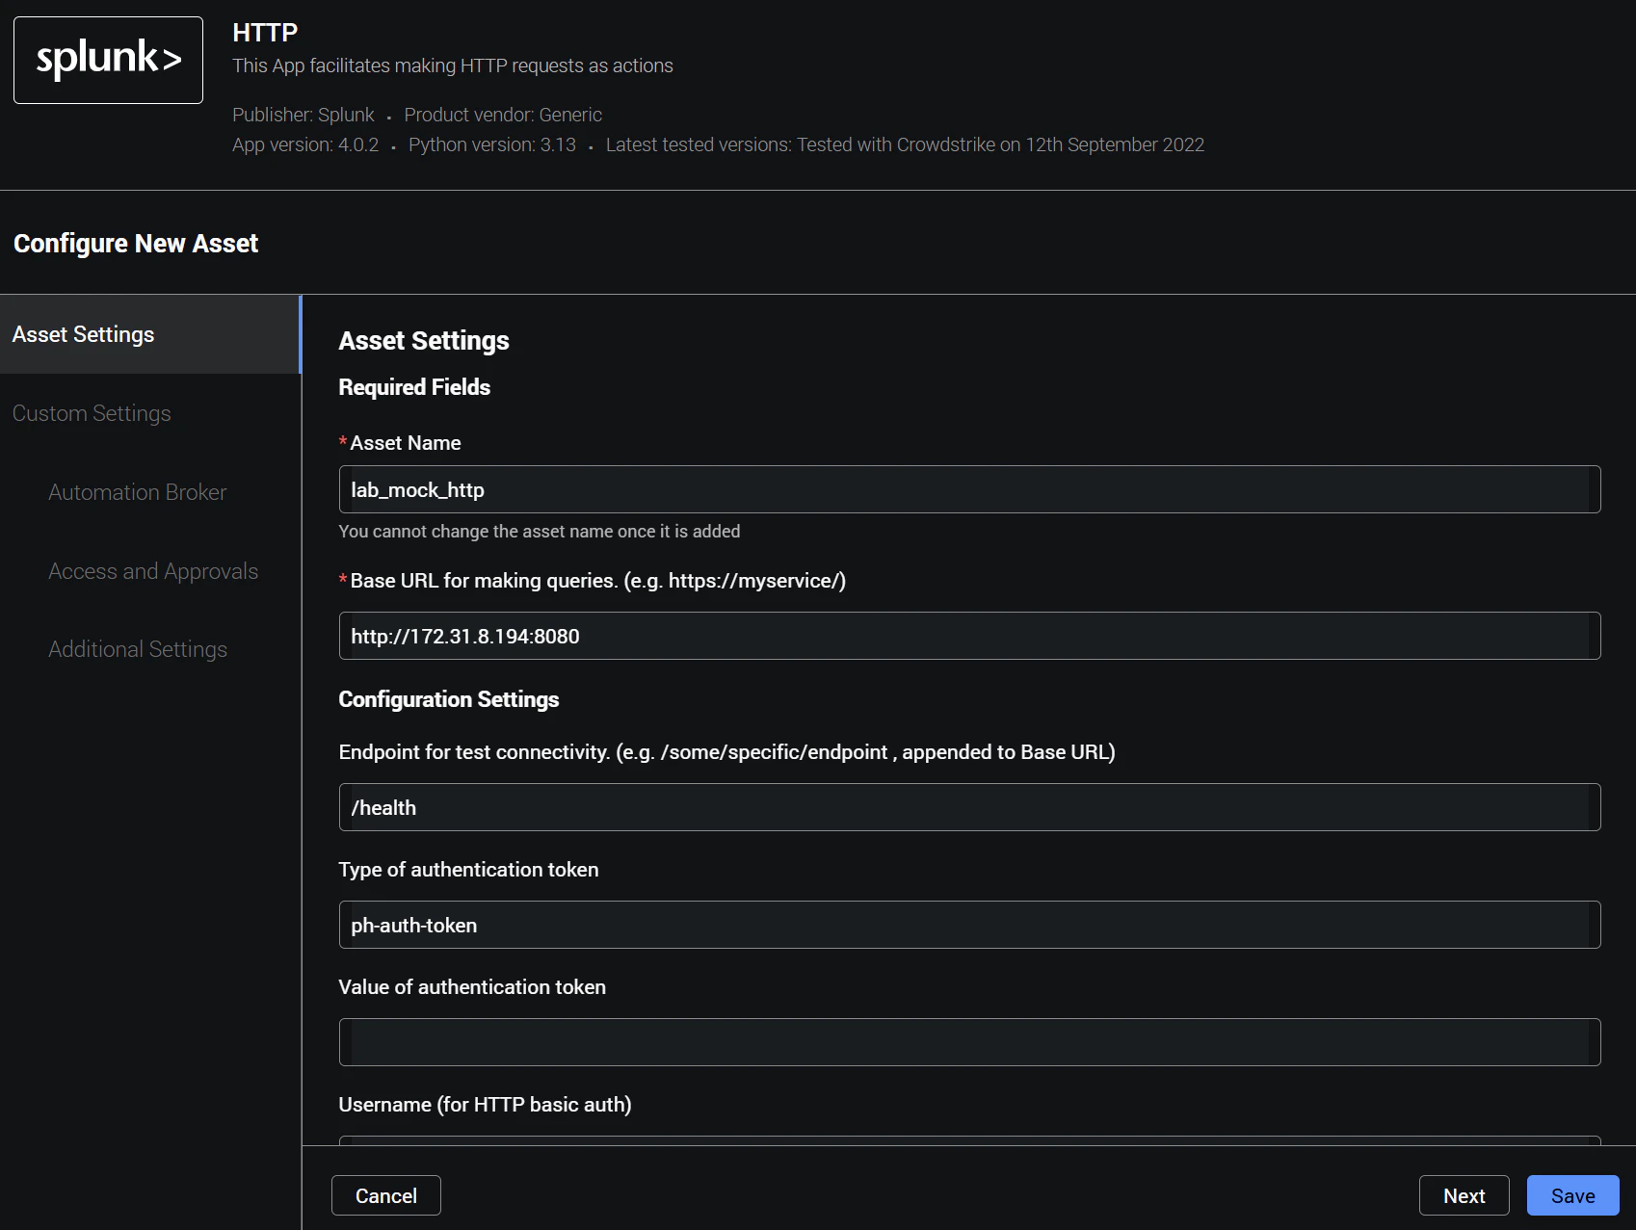Click the 'App version: 4.0.2' text

[x=305, y=144]
